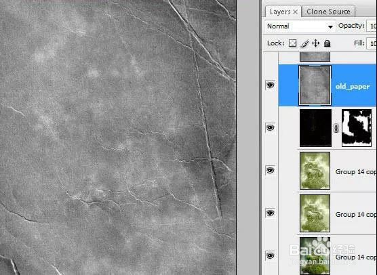This screenshot has width=377, height=275.
Task: Select the second Group 14 copy thumbnail
Action: (315, 213)
